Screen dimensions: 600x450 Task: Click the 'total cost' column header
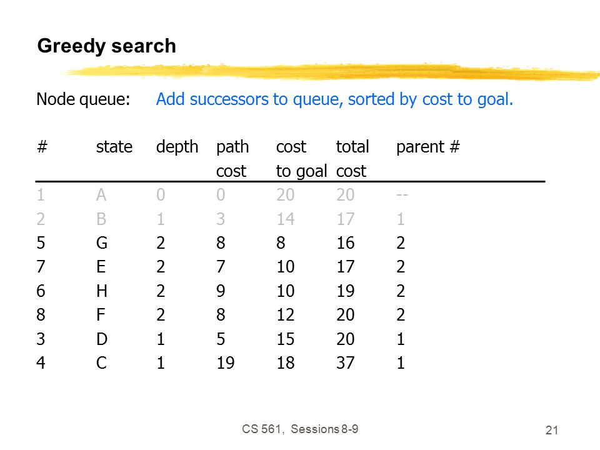[x=352, y=159]
